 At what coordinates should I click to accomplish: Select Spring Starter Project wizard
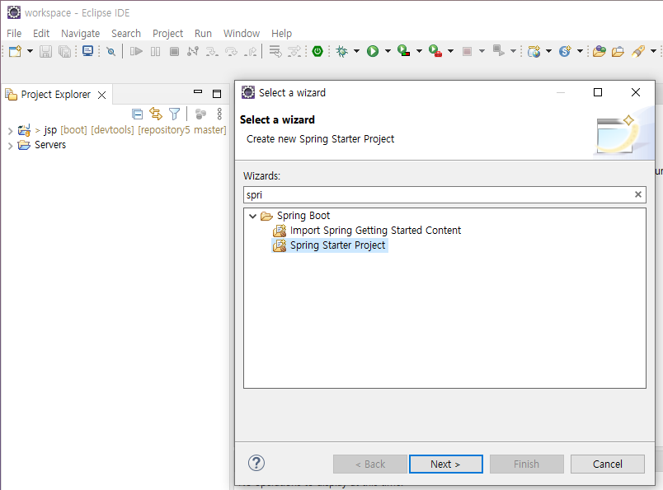point(337,245)
